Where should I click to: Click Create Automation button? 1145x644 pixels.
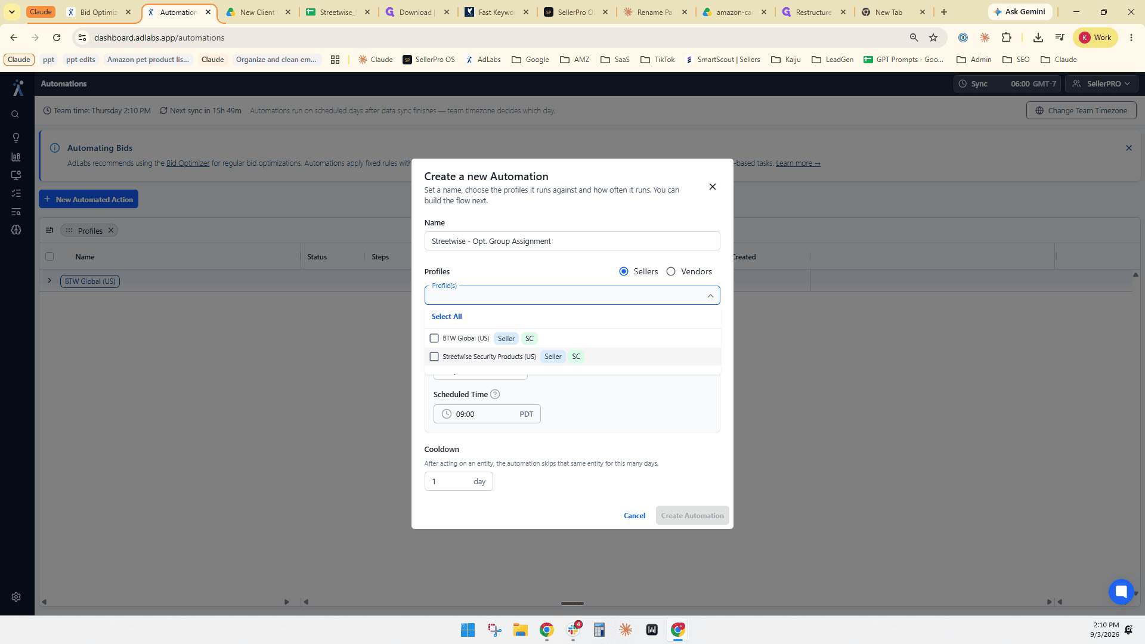(x=692, y=516)
